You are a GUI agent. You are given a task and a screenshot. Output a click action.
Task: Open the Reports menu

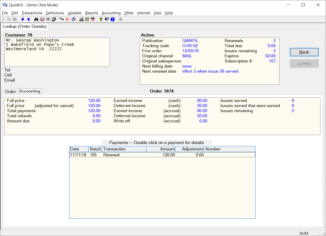(92, 13)
